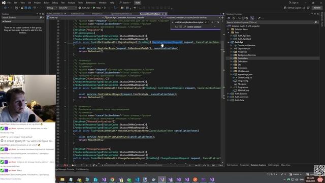Open the Debug configuration dropdown
The height and width of the screenshot is (183, 325).
tap(52, 8)
